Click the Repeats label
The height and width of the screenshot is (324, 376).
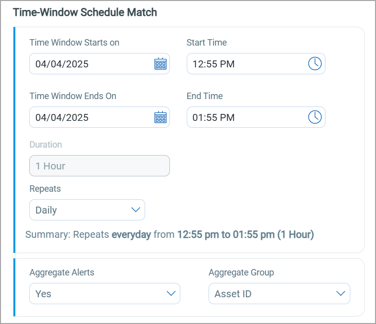pyautogui.click(x=46, y=189)
